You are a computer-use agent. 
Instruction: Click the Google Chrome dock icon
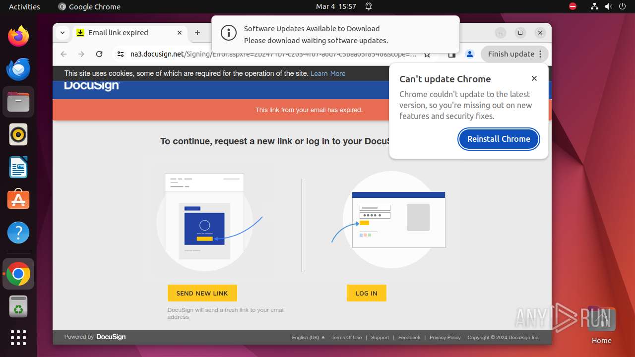(x=18, y=274)
